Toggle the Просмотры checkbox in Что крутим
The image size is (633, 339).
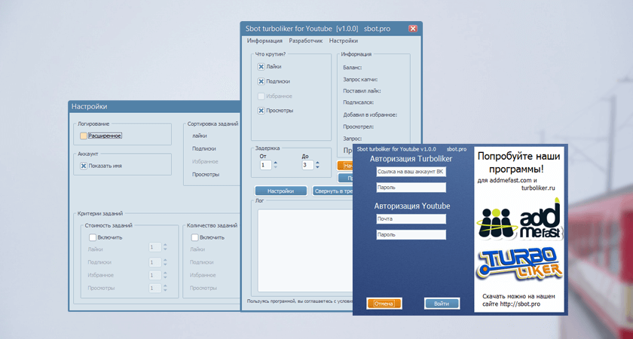point(261,111)
